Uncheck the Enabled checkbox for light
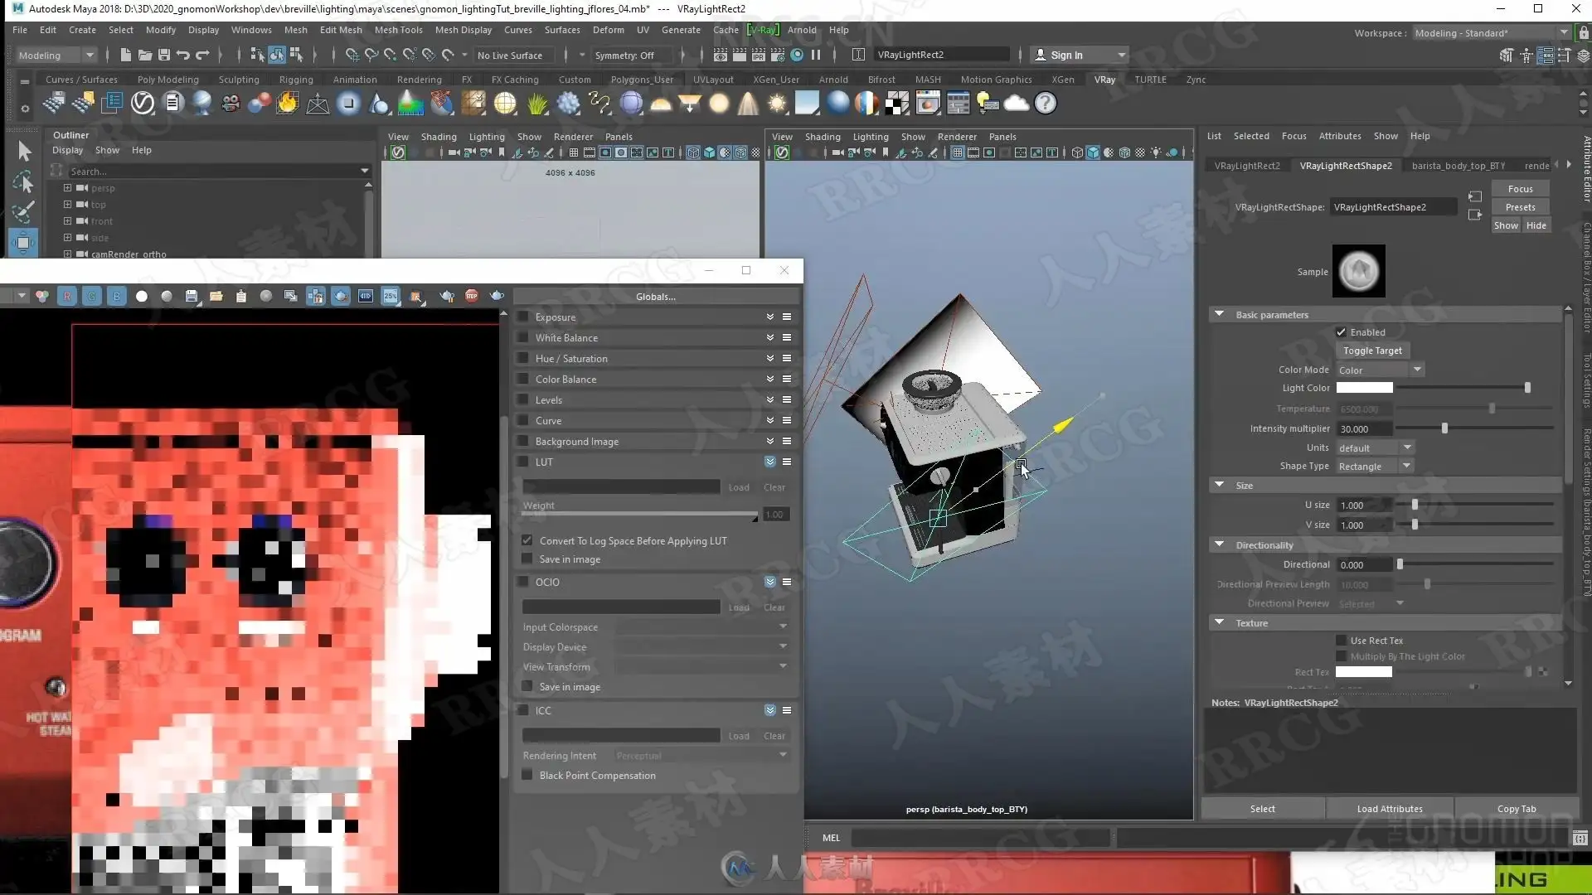 pos(1341,332)
